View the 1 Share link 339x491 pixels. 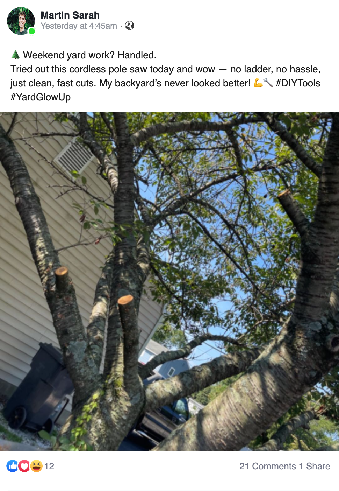point(315,466)
